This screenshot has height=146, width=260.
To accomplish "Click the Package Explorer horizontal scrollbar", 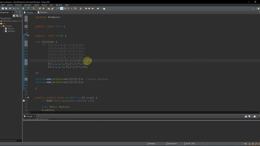I will (9, 141).
